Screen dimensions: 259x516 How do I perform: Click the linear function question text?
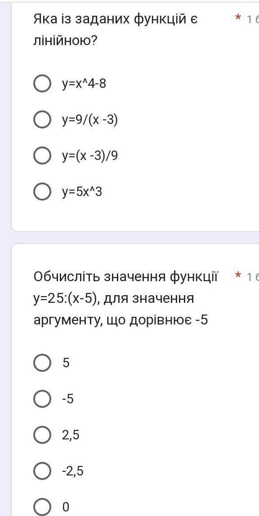[x=116, y=30]
